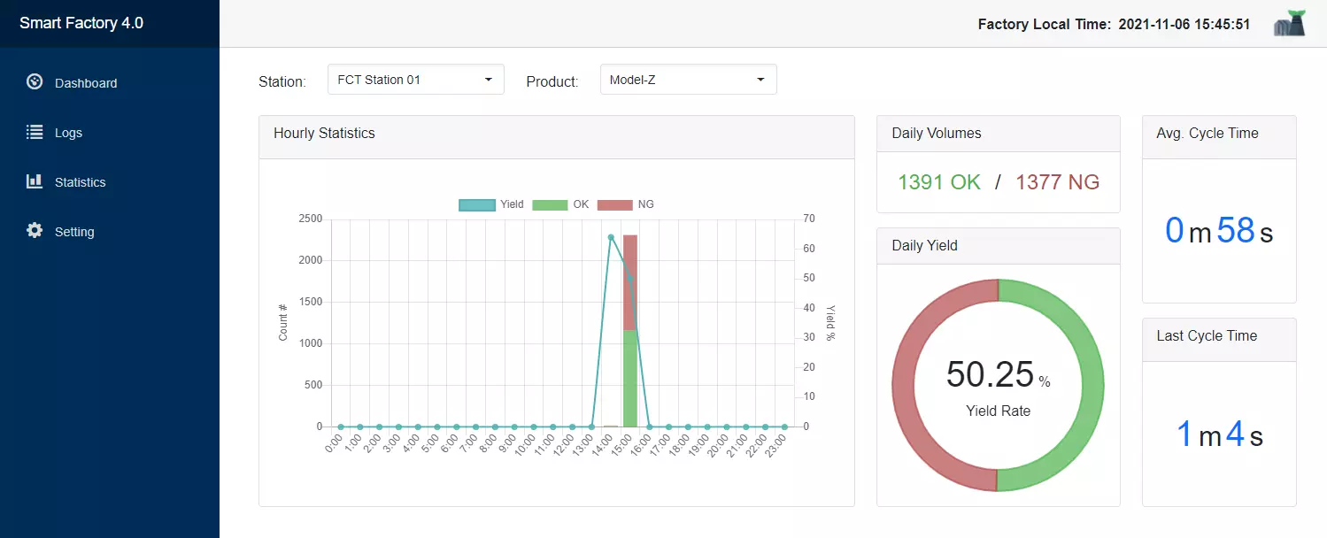Screen dimensions: 1327x538
Task: Go to the Statistics page label
Action: (80, 182)
